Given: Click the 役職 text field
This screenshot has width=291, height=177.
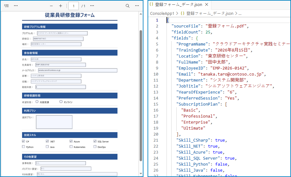Looking at the screenshot, I should [56, 81].
